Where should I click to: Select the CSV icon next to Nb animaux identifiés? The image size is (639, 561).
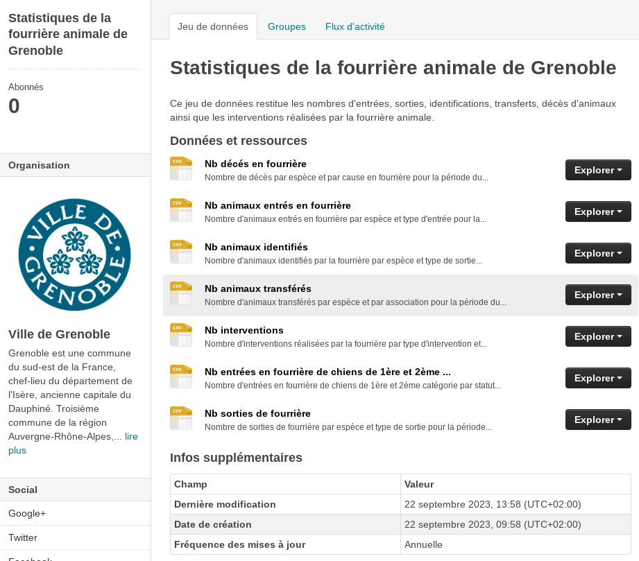[180, 252]
